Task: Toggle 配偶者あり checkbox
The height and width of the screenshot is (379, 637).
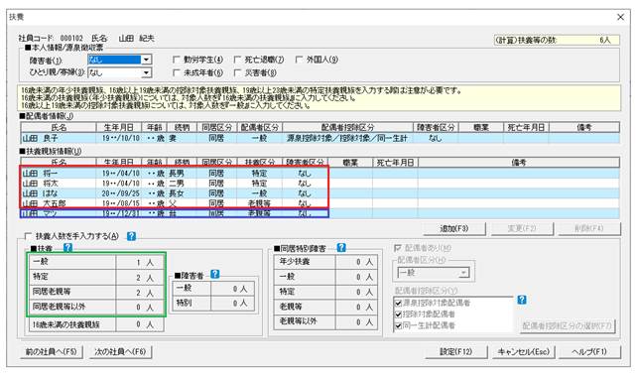Action: pyautogui.click(x=398, y=248)
